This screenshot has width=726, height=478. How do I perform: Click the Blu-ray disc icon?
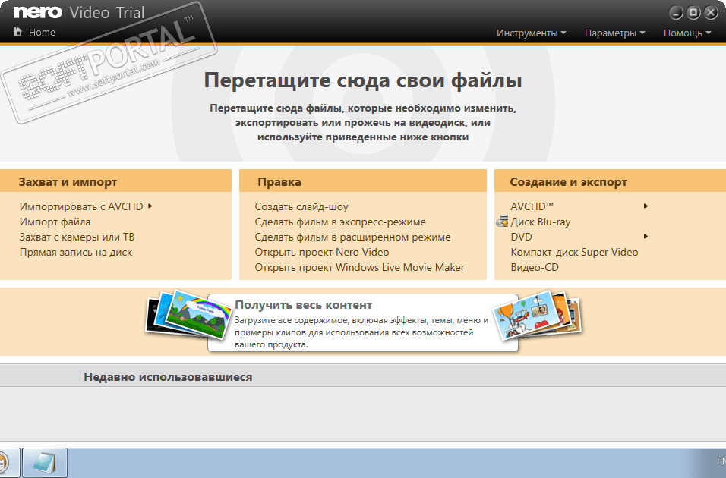point(502,222)
